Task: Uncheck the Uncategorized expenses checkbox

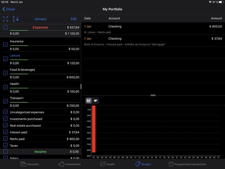Action: [6, 112]
